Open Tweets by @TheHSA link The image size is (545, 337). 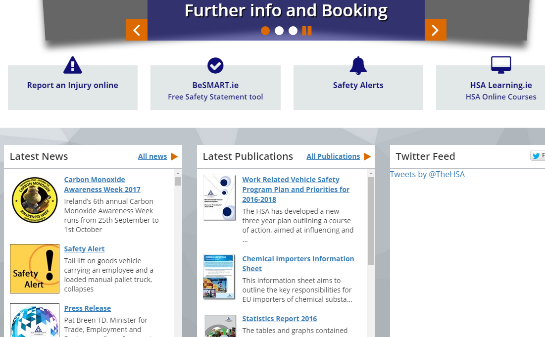[x=427, y=174]
